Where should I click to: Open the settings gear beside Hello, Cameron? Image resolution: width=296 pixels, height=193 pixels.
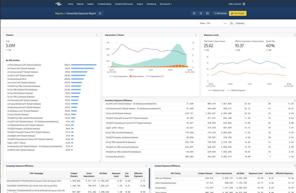point(244,4)
